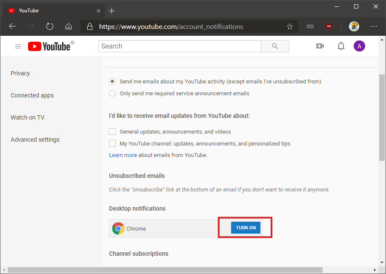Check 'General updates, announcements, and videos'
This screenshot has width=386, height=274.
coord(112,131)
